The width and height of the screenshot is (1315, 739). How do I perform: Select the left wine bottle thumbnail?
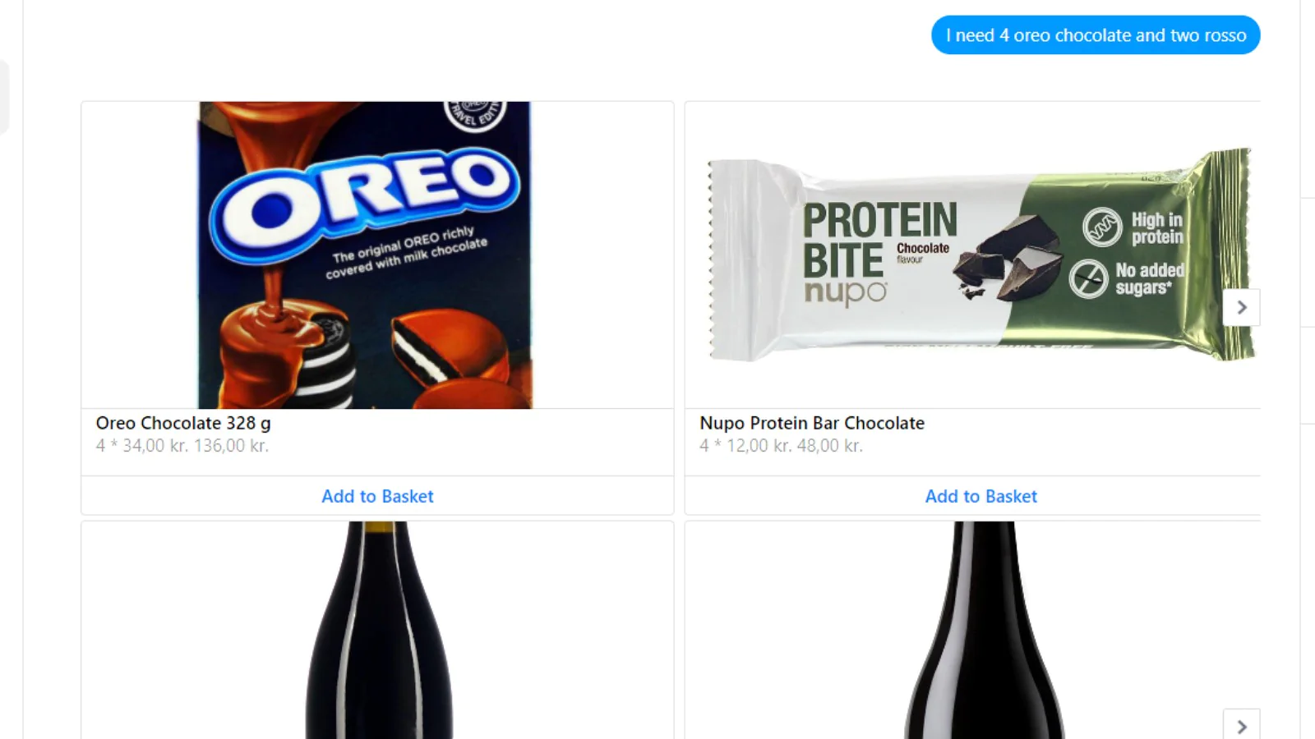[x=378, y=630]
